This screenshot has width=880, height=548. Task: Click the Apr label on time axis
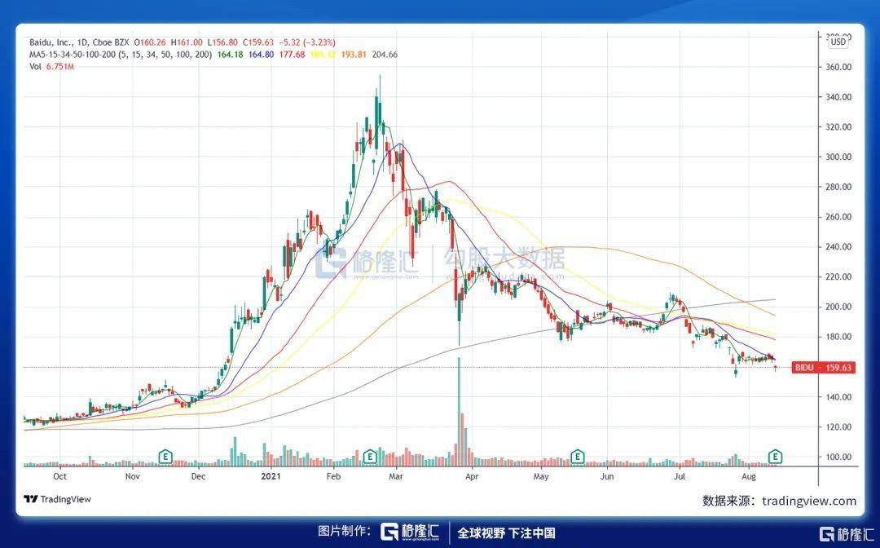[470, 474]
